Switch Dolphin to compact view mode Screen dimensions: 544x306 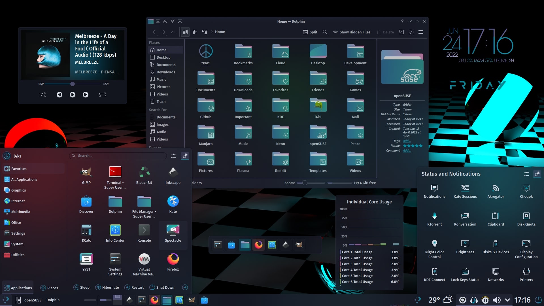click(195, 32)
